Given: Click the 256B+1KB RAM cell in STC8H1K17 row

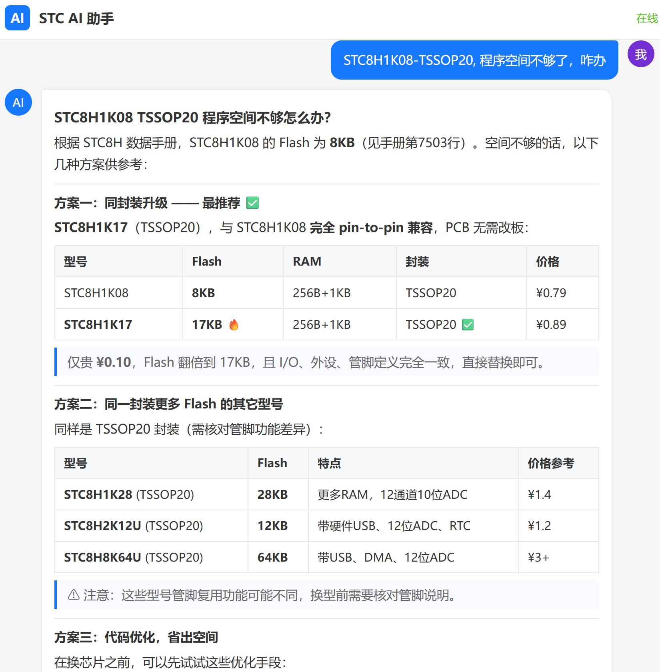Looking at the screenshot, I should 340,324.
